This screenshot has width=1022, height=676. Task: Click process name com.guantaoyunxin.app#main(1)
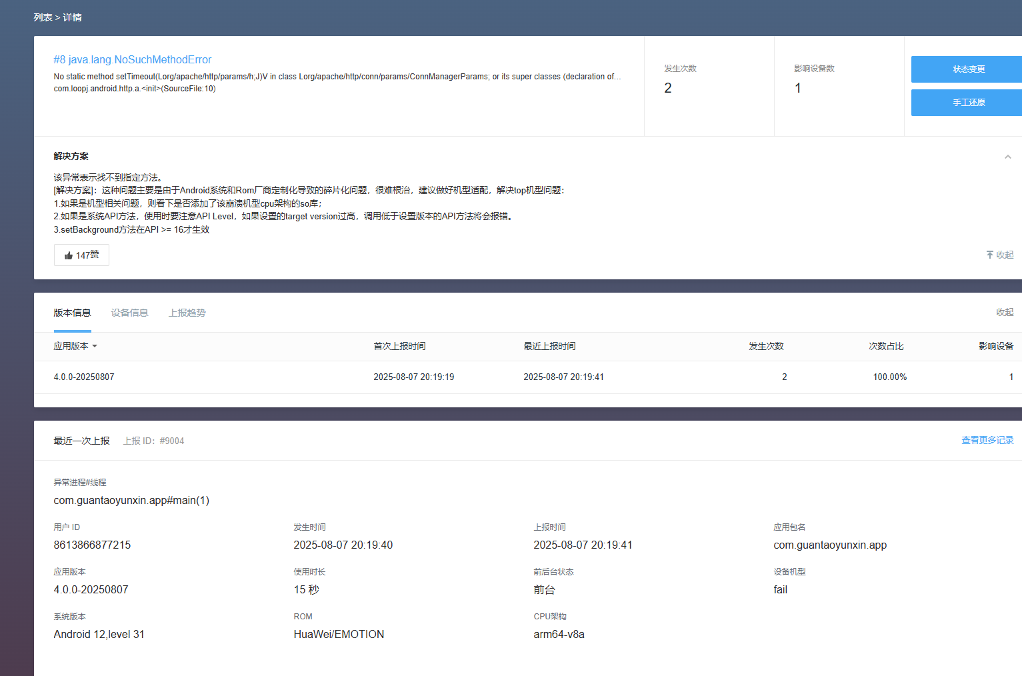pos(131,501)
